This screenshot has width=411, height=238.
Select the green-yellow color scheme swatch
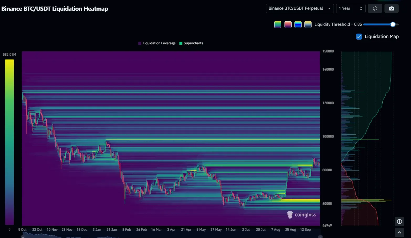[278, 24]
